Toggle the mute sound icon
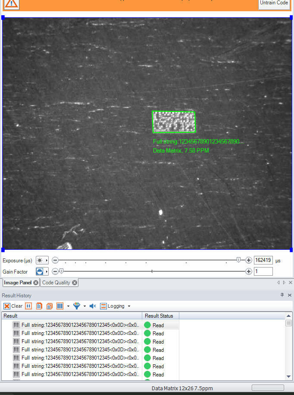This screenshot has height=395, width=294. (93, 306)
